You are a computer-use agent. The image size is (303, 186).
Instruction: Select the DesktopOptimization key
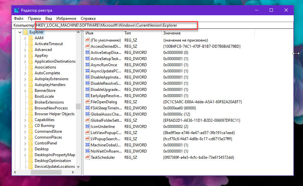tap(53, 161)
